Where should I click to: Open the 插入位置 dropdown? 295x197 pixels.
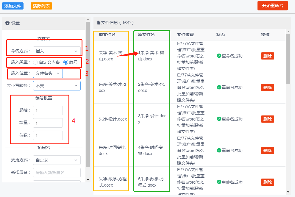coord(48,73)
